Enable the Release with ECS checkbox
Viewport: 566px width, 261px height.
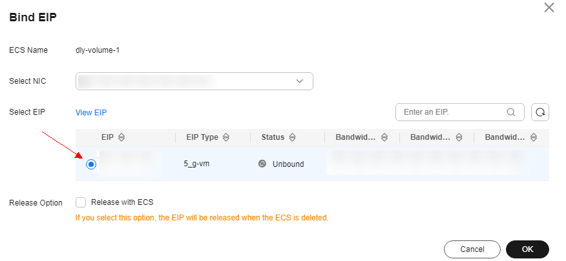[x=81, y=202]
